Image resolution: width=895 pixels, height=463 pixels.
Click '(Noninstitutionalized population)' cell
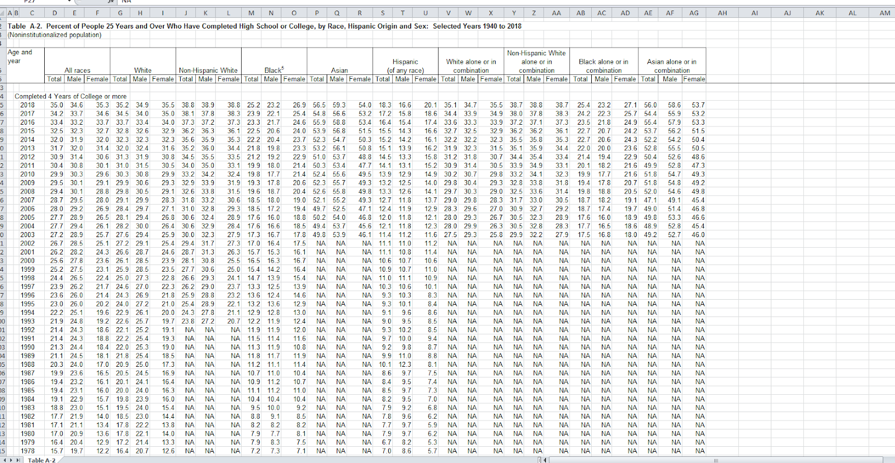(54, 35)
